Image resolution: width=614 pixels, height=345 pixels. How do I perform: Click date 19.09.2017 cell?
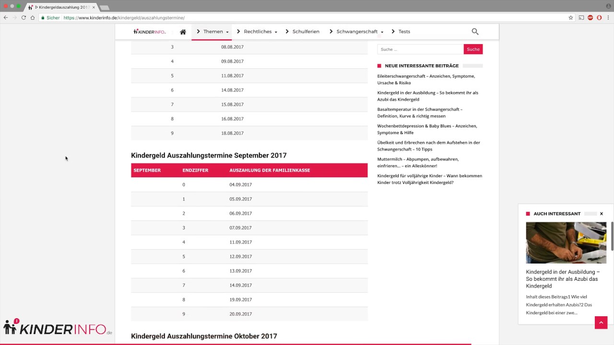[x=240, y=299]
